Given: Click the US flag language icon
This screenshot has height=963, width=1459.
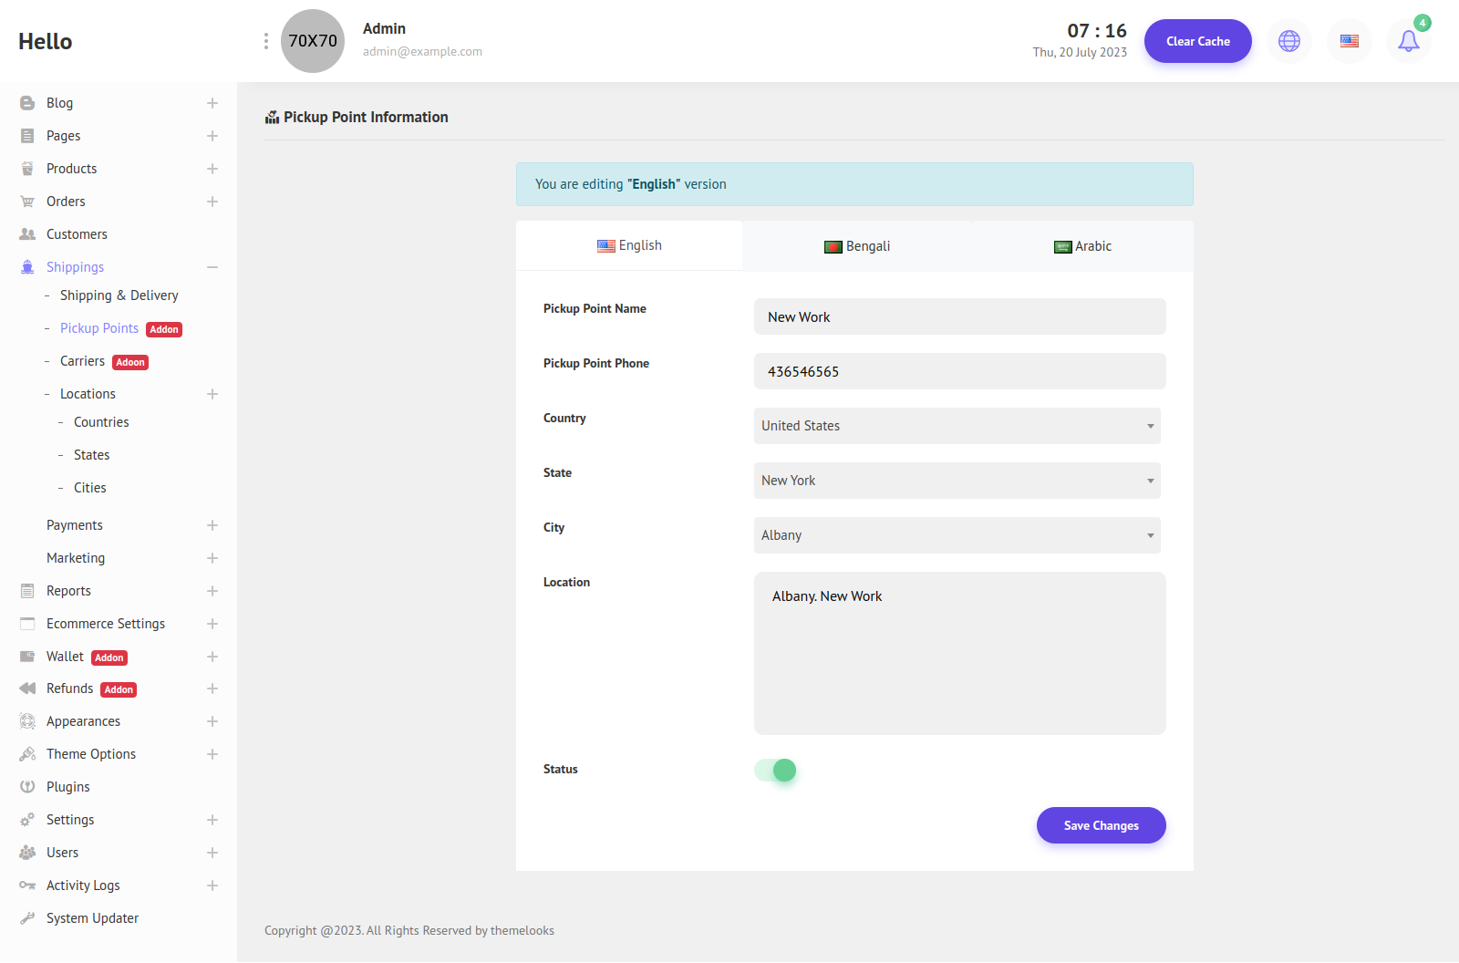Looking at the screenshot, I should click(1349, 41).
